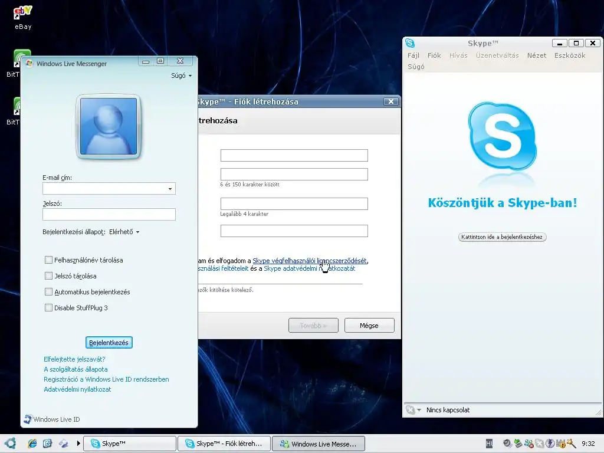Viewport: 604px width, 453px height.
Task: Expand the E-mail cím combo box arrow
Action: (170, 189)
